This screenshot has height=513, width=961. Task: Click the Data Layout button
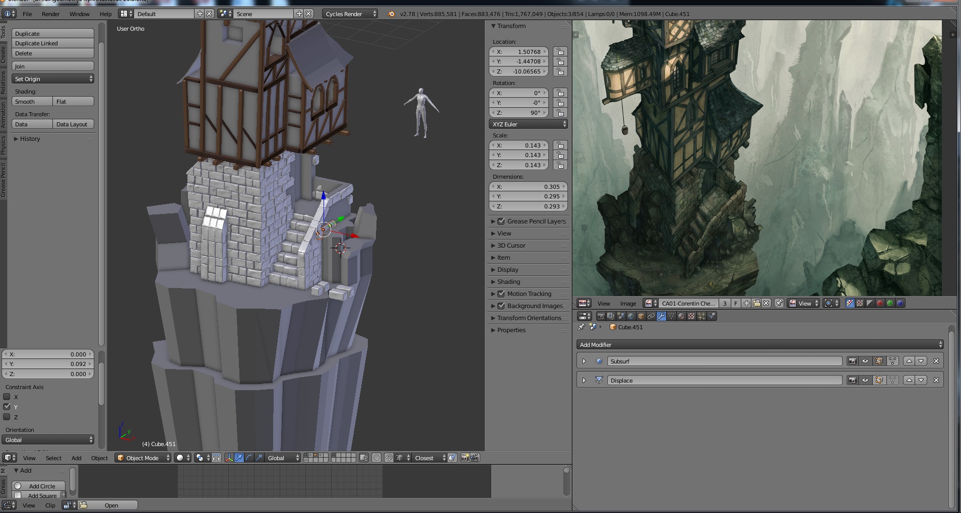coord(73,124)
